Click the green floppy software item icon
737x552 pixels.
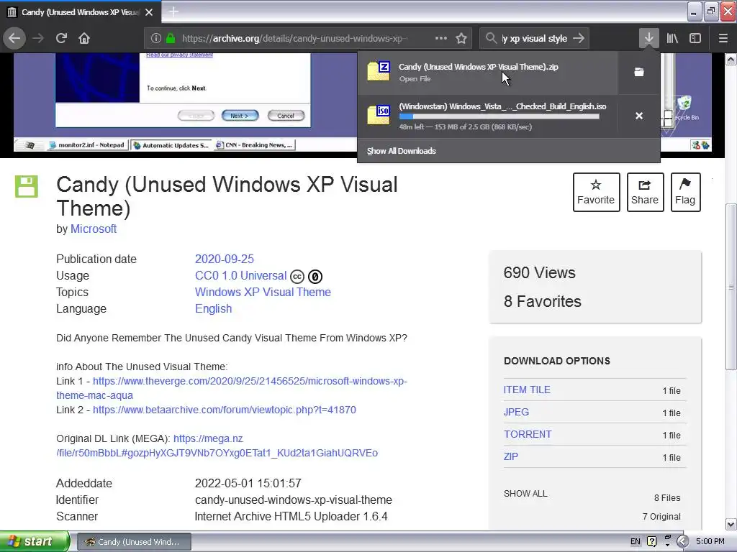[x=27, y=186]
